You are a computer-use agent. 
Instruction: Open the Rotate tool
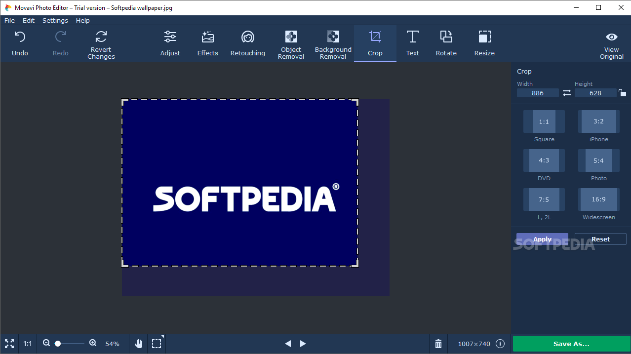click(x=446, y=43)
